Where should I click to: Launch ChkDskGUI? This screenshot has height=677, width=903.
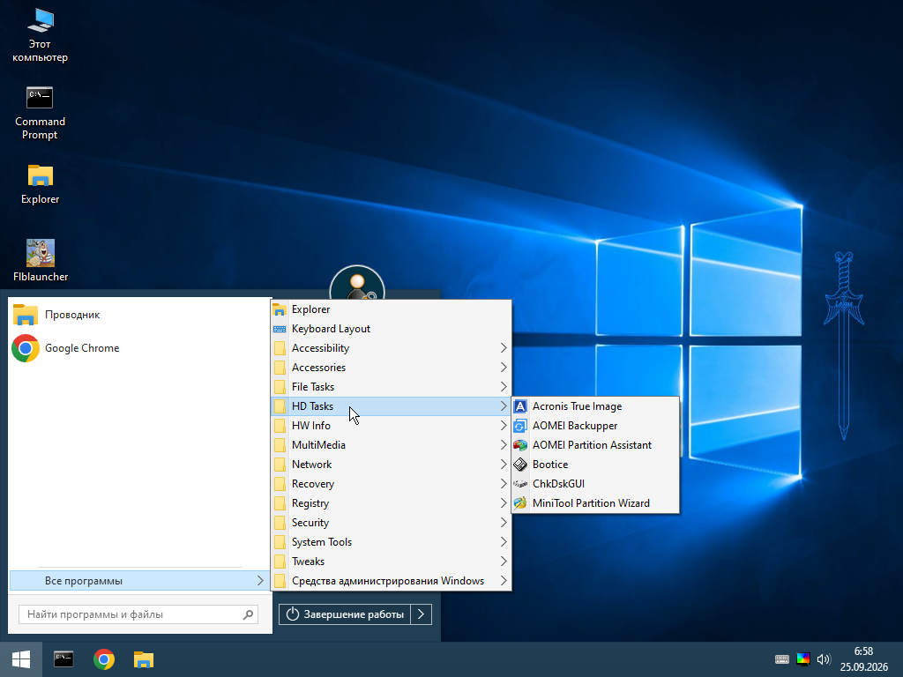(595, 484)
